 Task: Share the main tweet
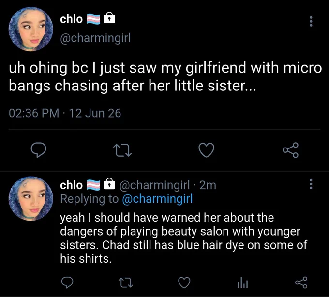[290, 150]
